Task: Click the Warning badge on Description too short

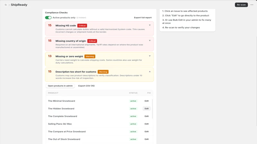Action: click(x=103, y=72)
